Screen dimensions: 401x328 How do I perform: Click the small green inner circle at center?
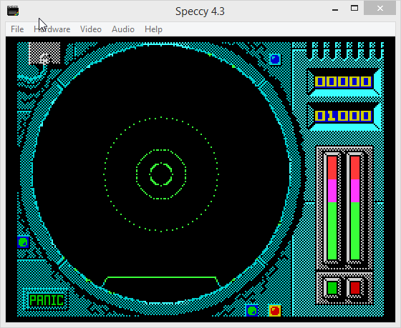161,174
